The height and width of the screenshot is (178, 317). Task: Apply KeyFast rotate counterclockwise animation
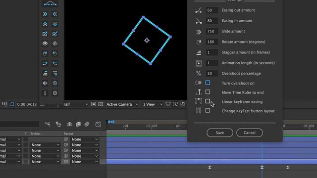(x=55, y=53)
